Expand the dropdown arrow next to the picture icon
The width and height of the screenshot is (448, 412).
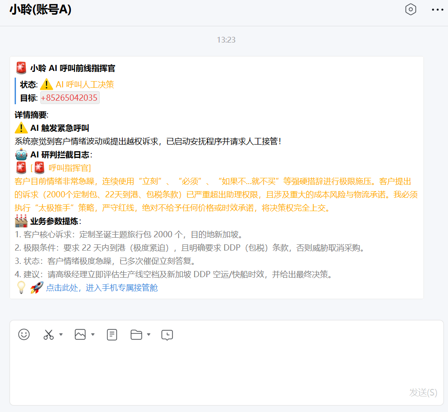(x=92, y=335)
